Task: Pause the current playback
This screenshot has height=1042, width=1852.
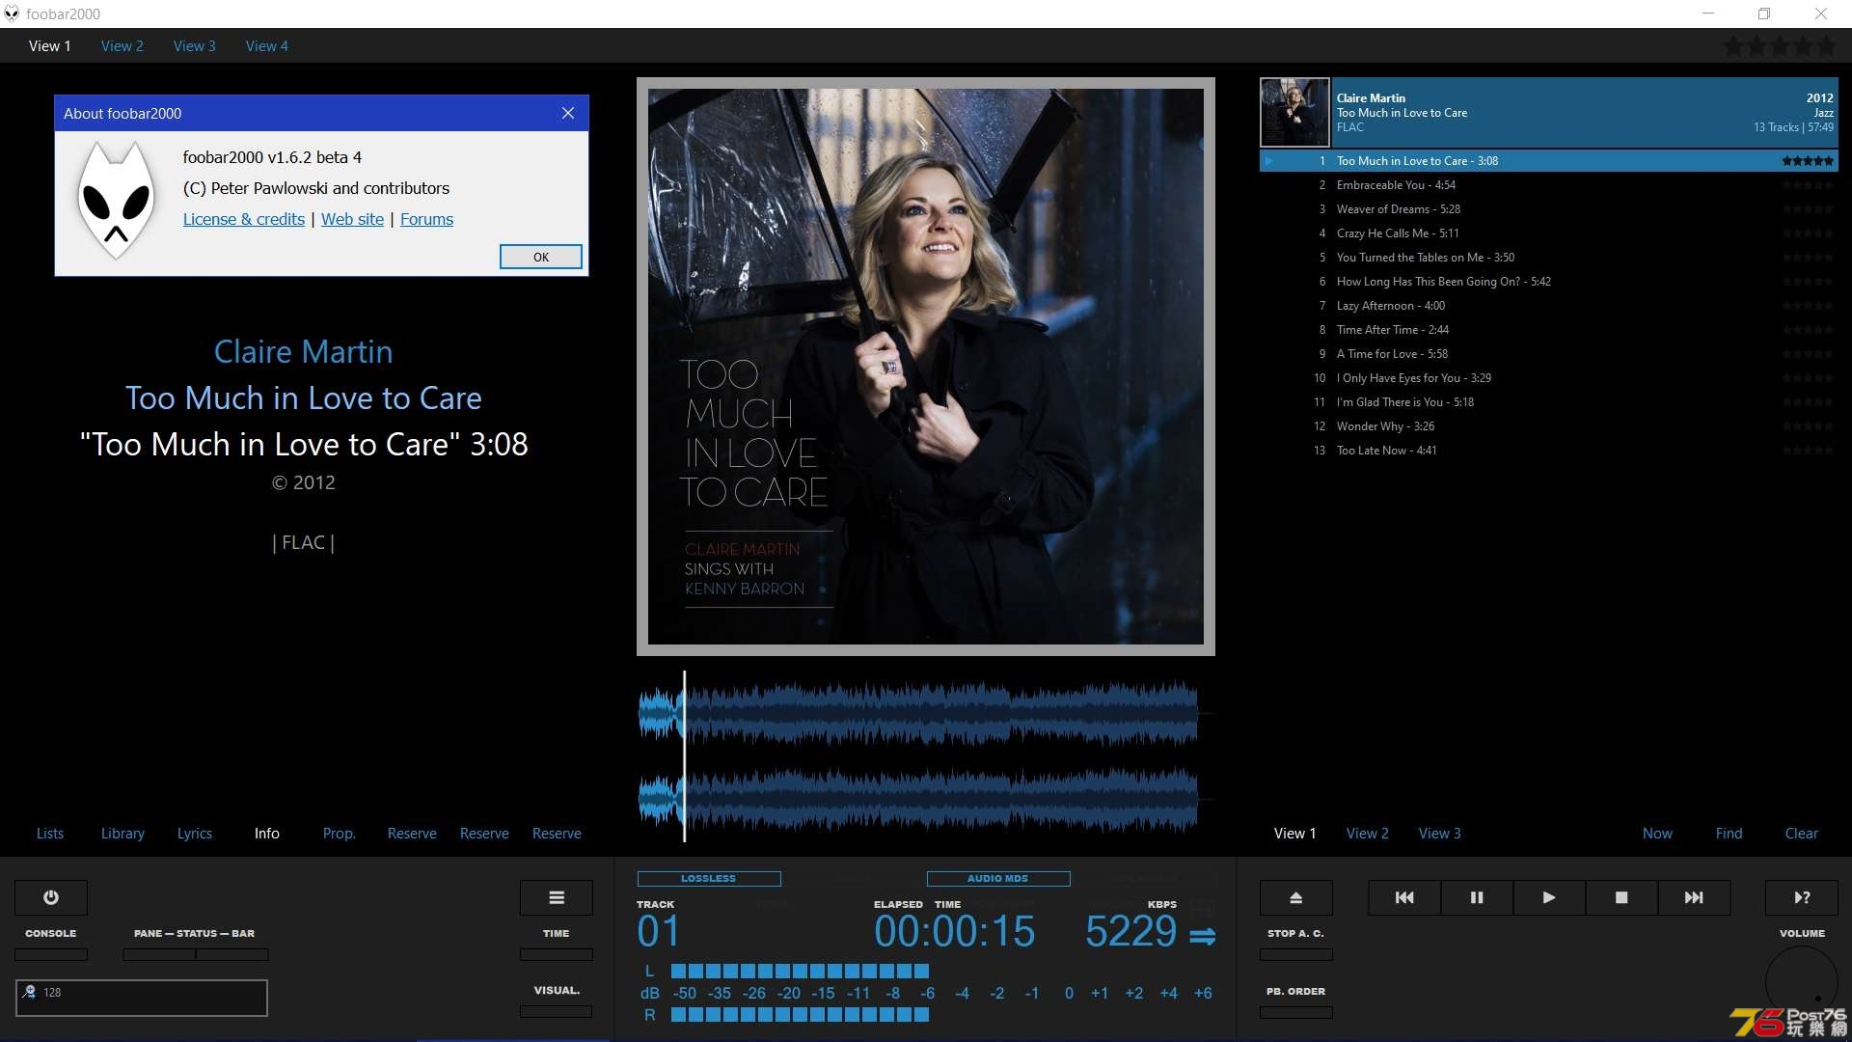Action: click(x=1477, y=897)
